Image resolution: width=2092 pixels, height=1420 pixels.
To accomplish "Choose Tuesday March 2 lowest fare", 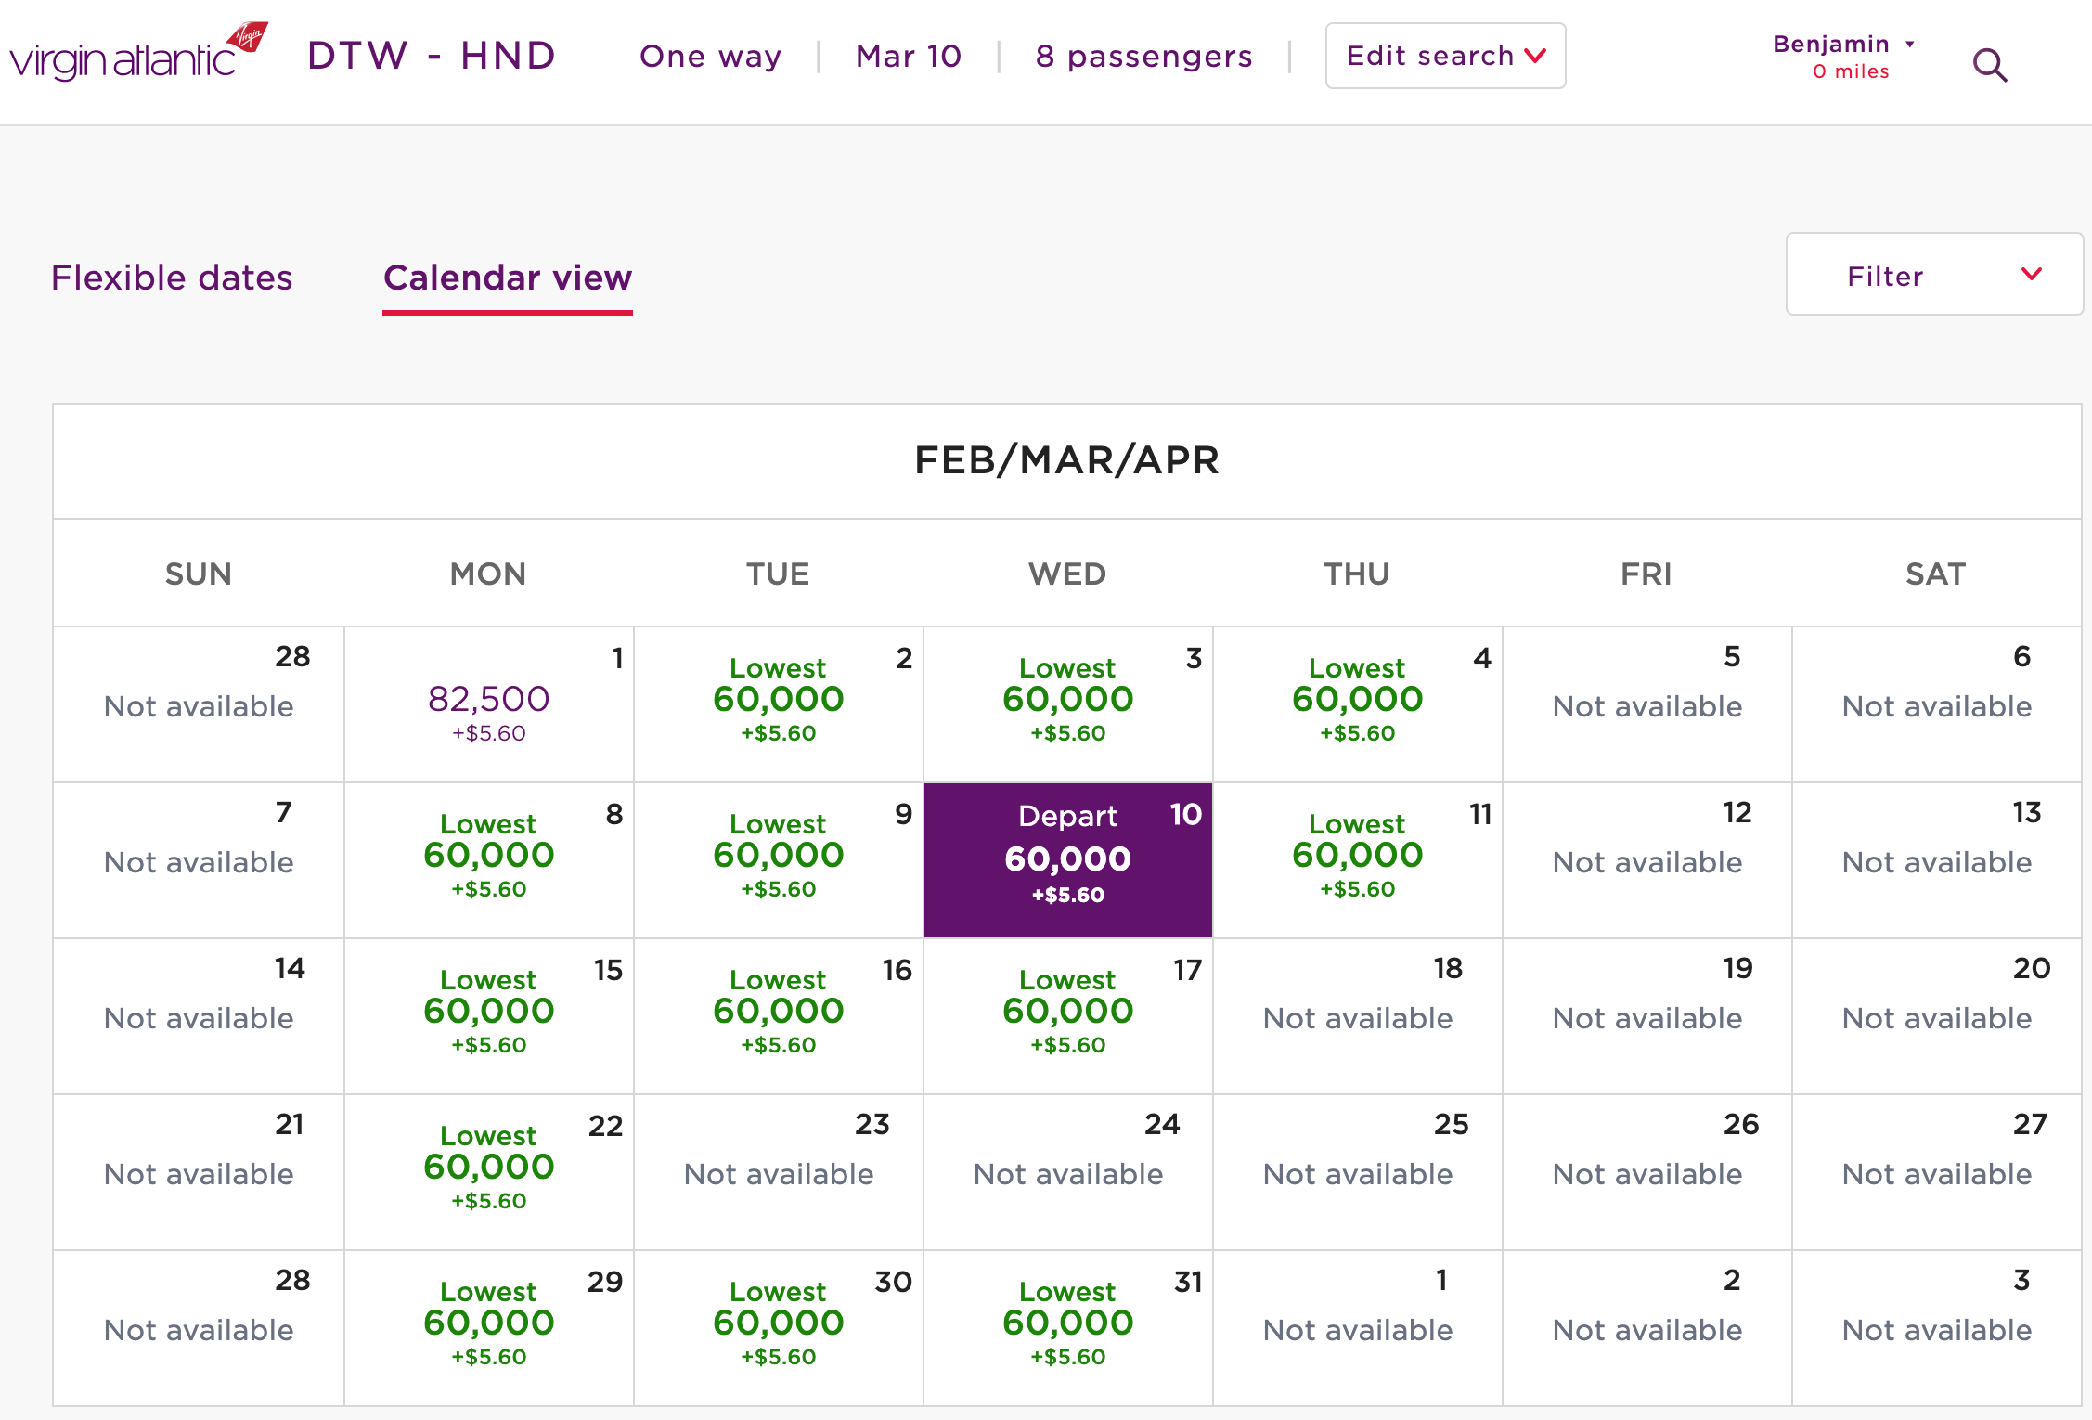I will (778, 704).
